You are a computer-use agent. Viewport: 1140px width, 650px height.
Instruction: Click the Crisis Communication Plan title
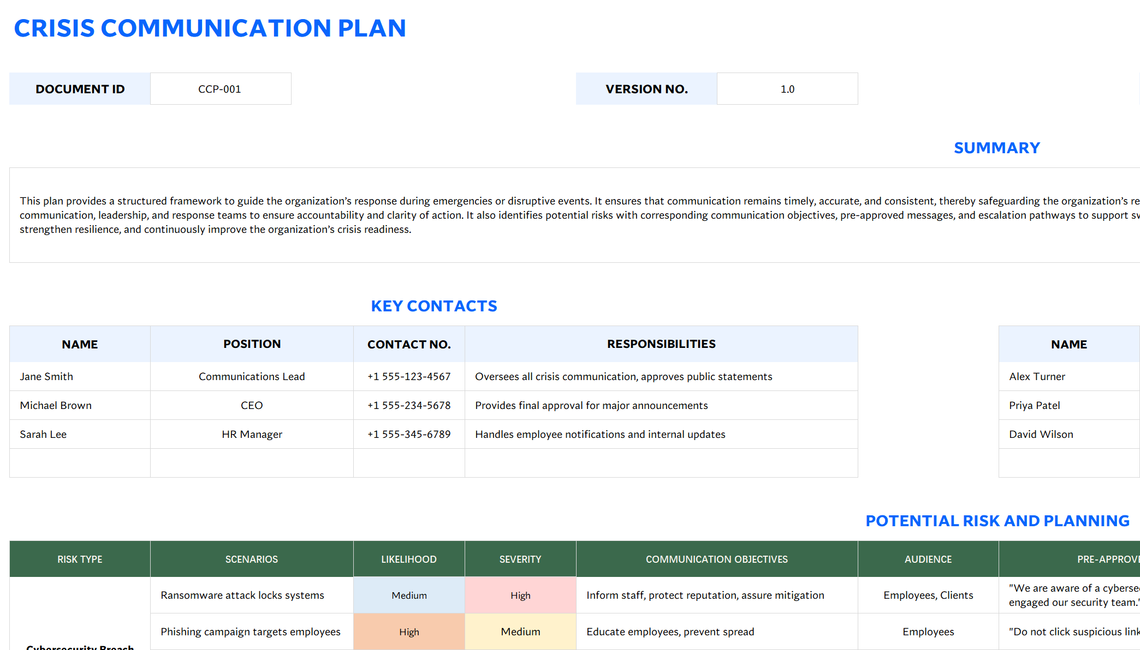pyautogui.click(x=210, y=28)
